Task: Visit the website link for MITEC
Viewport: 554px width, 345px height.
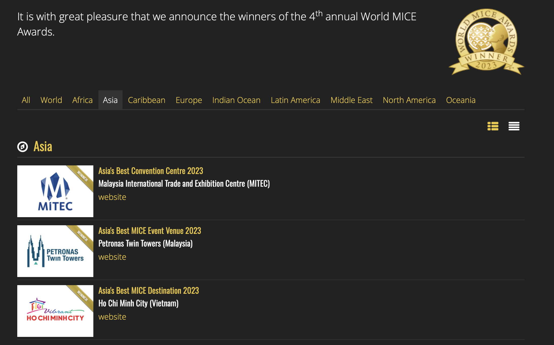Action: click(112, 197)
